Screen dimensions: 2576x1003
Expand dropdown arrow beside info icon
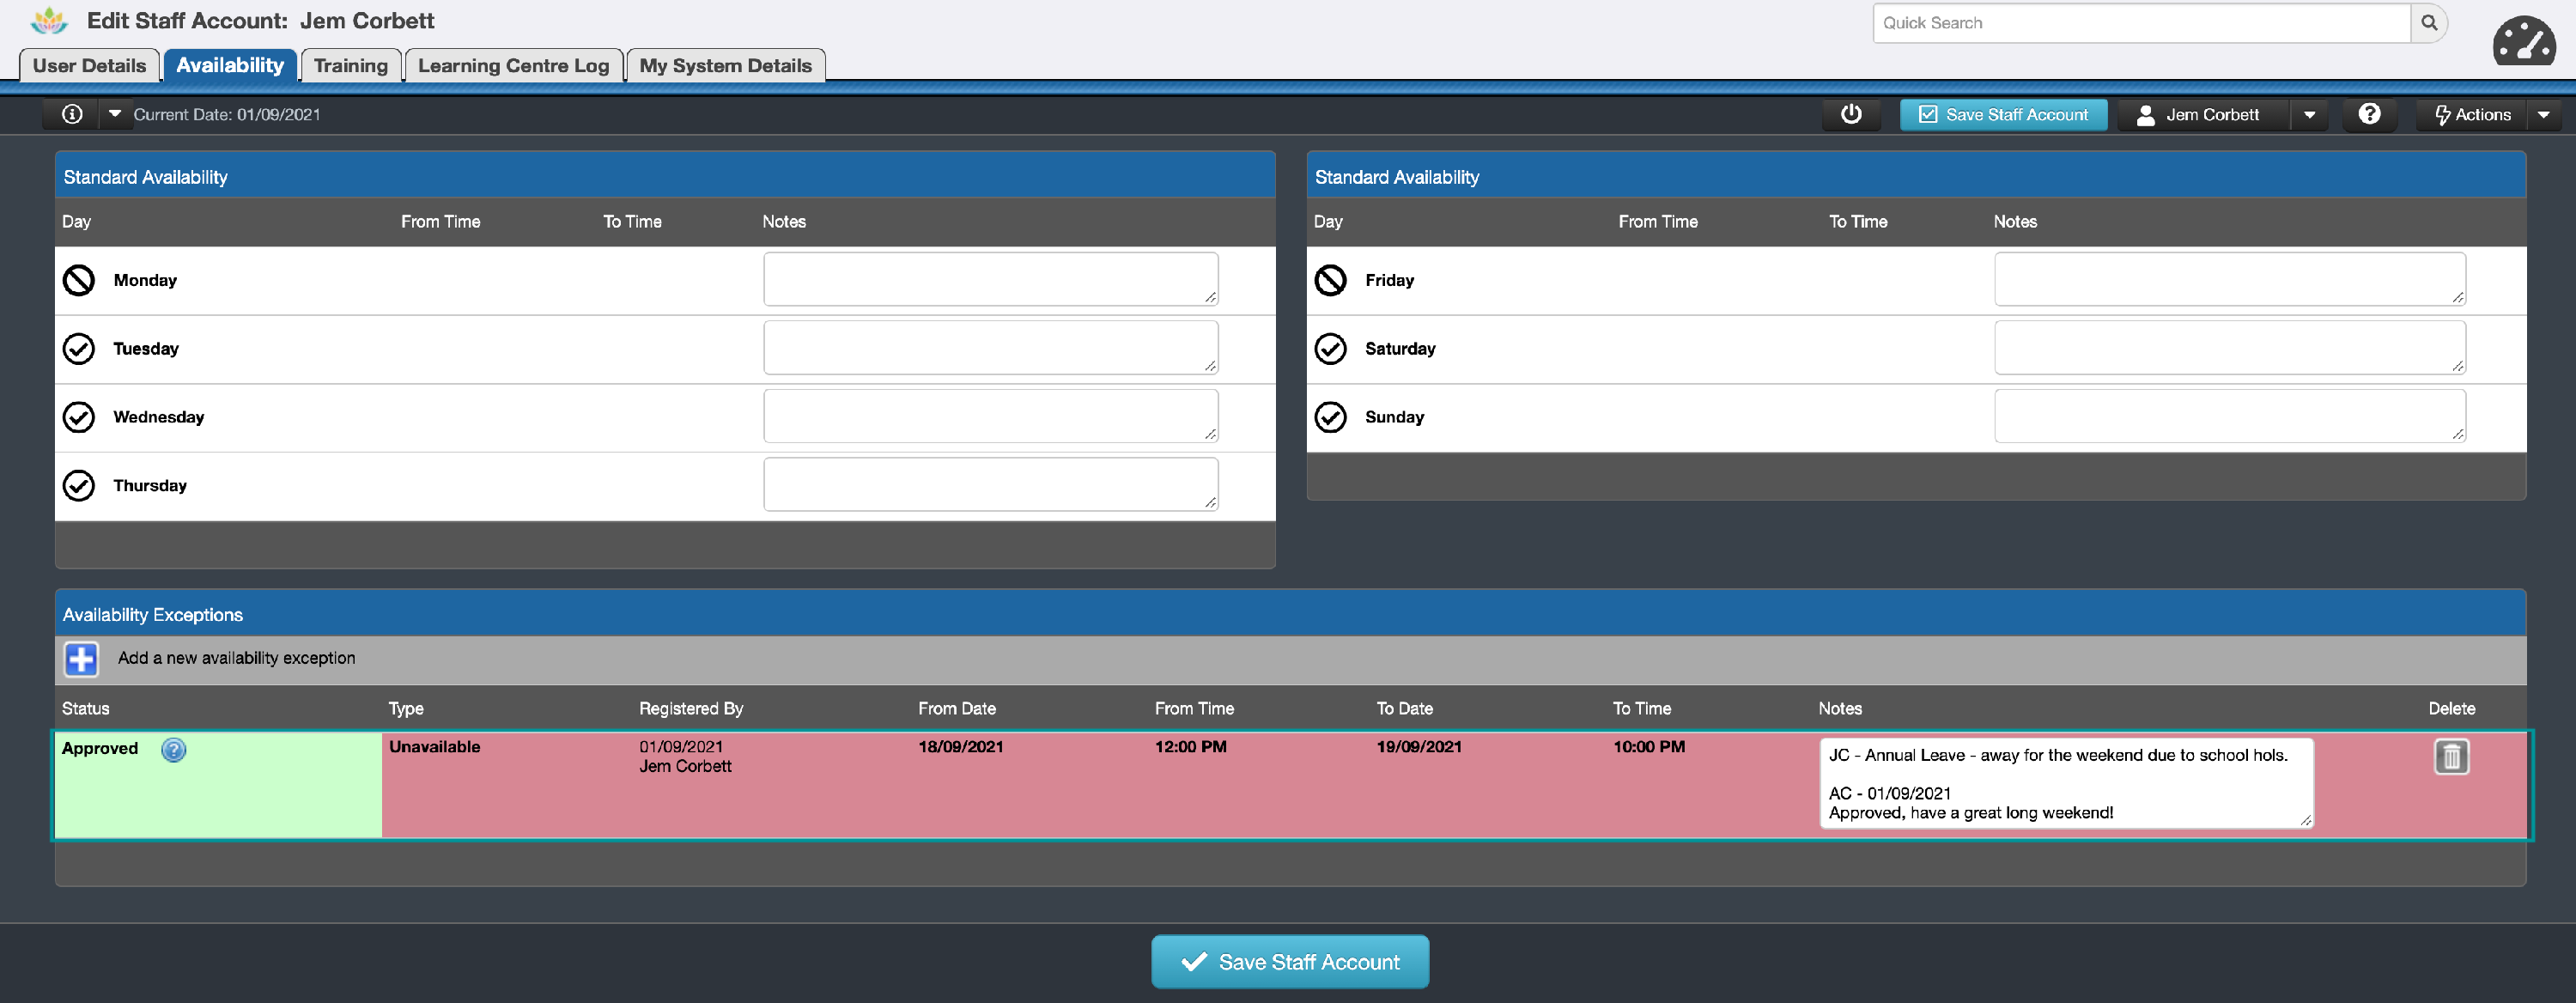pyautogui.click(x=115, y=114)
